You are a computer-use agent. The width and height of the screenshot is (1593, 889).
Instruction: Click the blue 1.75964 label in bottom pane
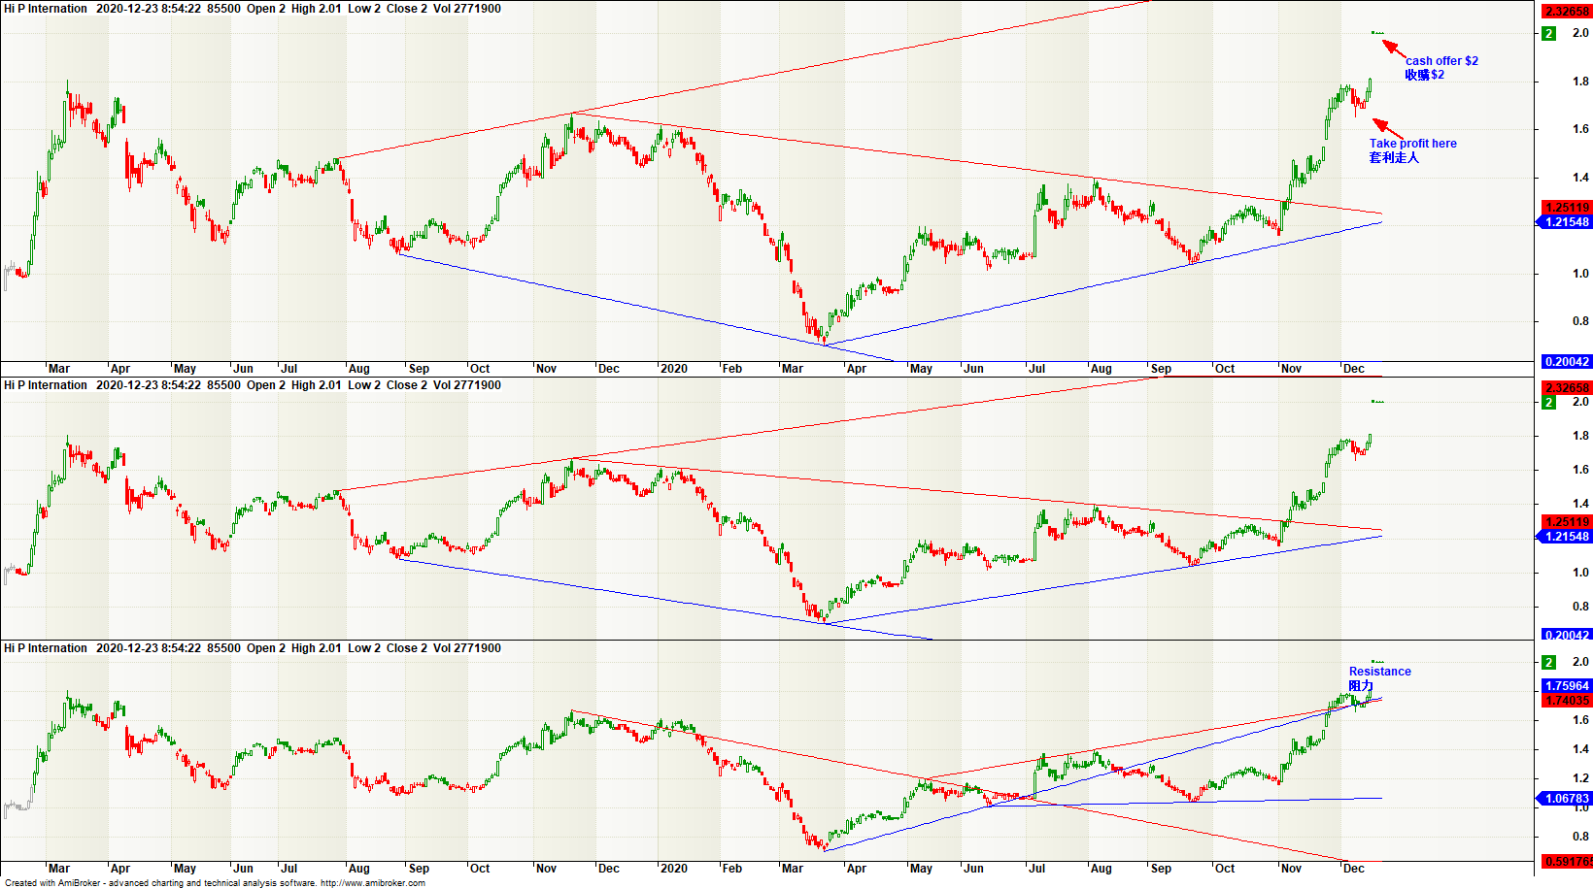(x=1567, y=686)
